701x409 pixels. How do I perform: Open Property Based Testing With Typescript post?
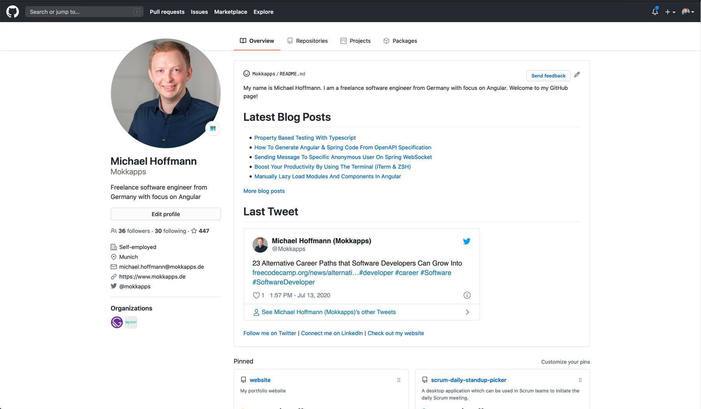[305, 138]
